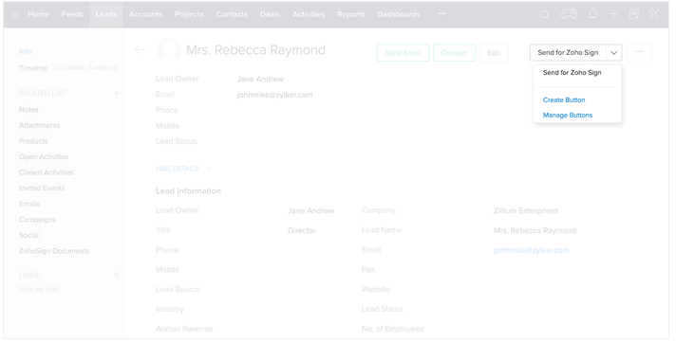Add a related list with plus icon
This screenshot has width=676, height=342.
117,93
